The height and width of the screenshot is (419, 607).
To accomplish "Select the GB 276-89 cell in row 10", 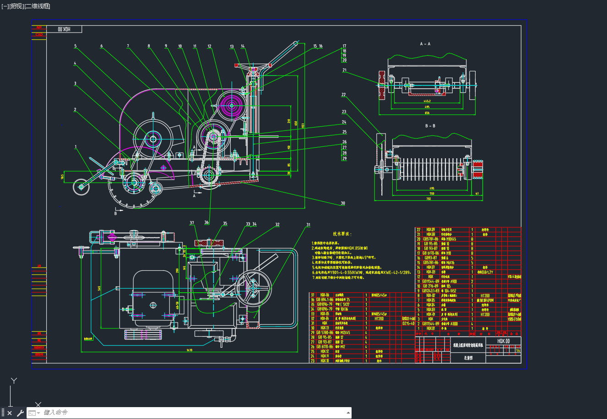I will coord(430,286).
